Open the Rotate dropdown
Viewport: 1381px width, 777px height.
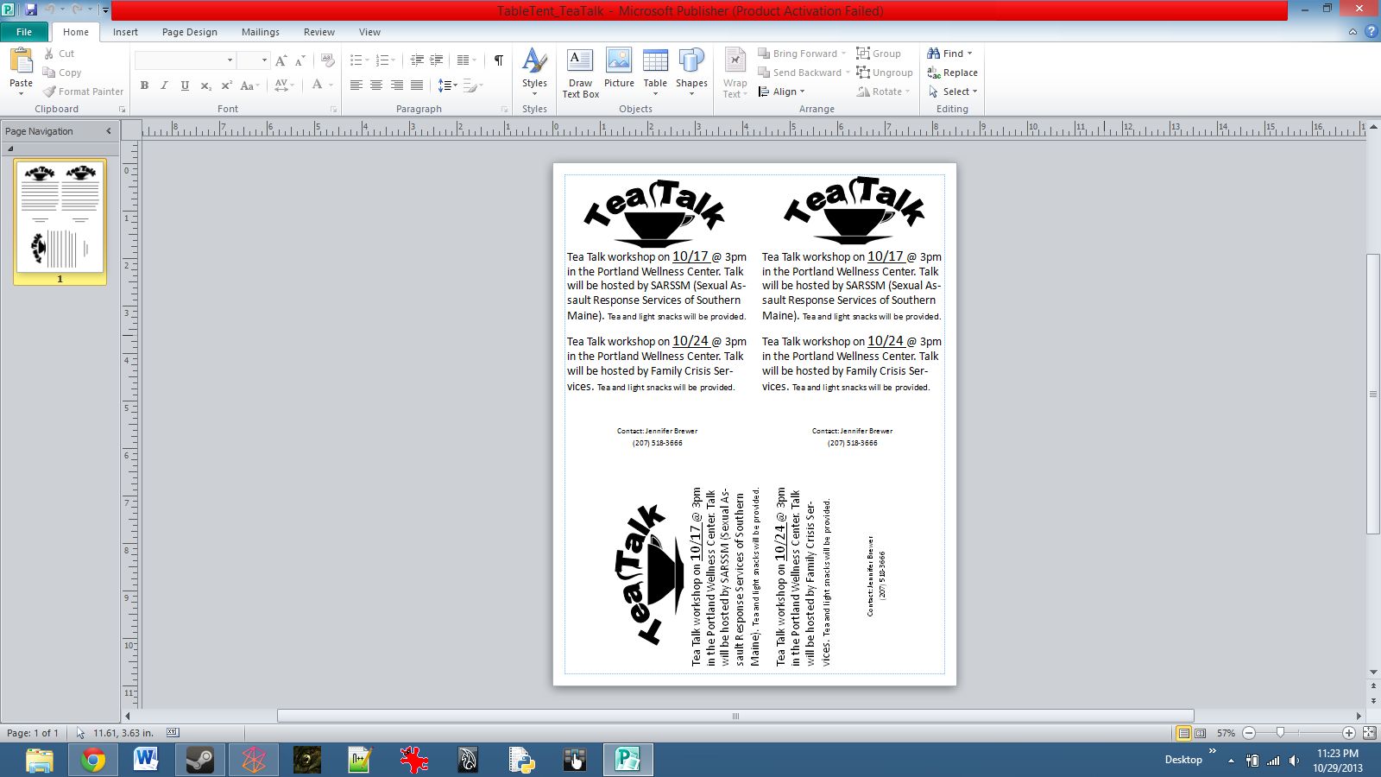click(x=884, y=92)
